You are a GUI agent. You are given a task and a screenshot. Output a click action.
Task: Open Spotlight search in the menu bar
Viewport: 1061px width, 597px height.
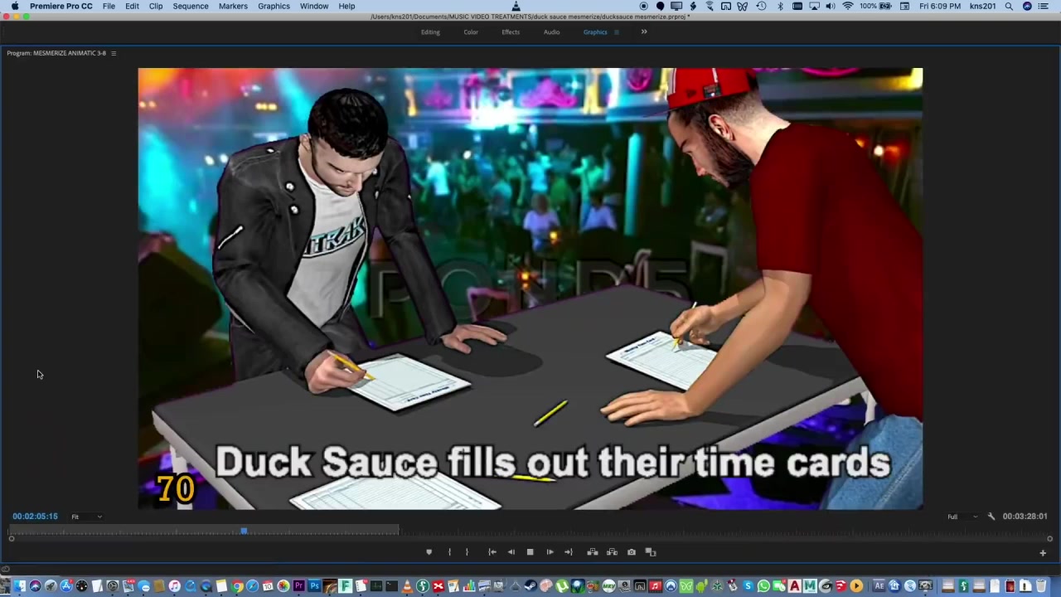click(x=1009, y=6)
